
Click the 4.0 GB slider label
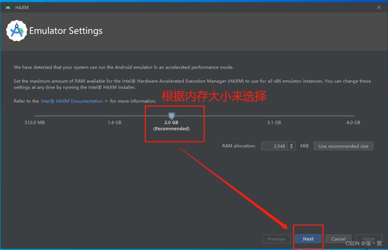354,122
